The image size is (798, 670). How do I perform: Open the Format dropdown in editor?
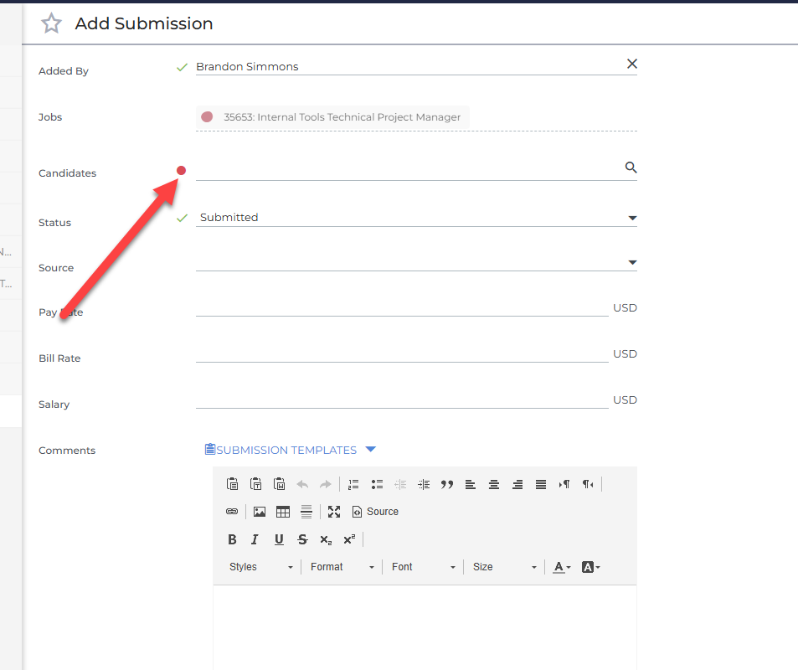[x=342, y=567]
